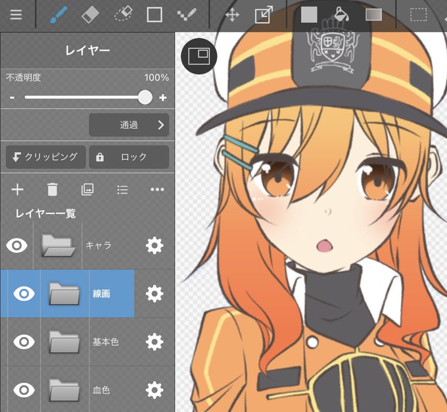Open the hamburger main menu
The image size is (447, 412).
pos(16,14)
